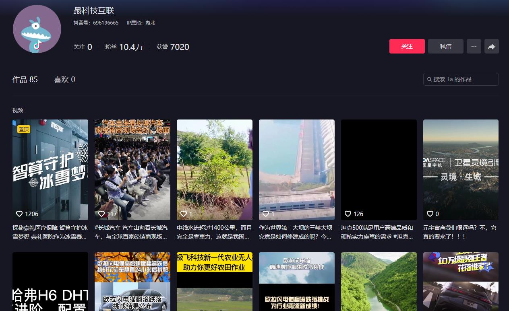509x311 pixels.
Task: Open caption 坦克500满足用户高端品质
Action: [379, 232]
